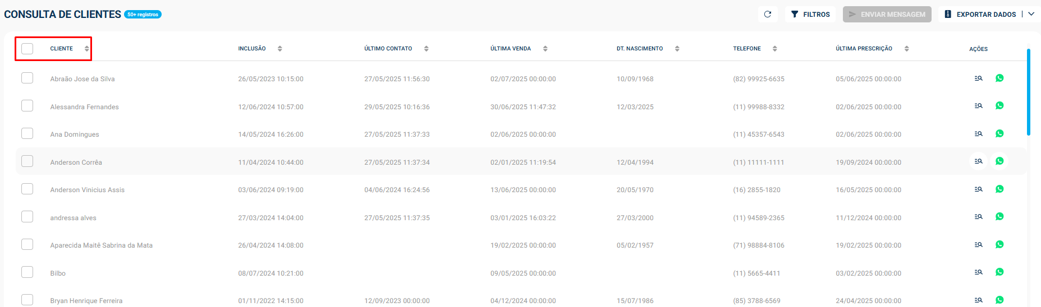
Task: Check the box for Alessandra Fernandes
Action: click(27, 106)
